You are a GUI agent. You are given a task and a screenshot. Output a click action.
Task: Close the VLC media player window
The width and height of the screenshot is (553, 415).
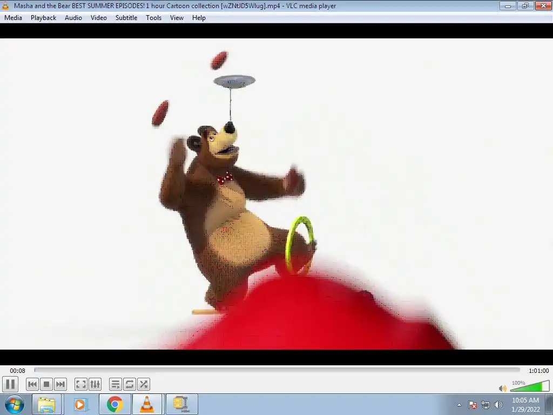pos(543,5)
